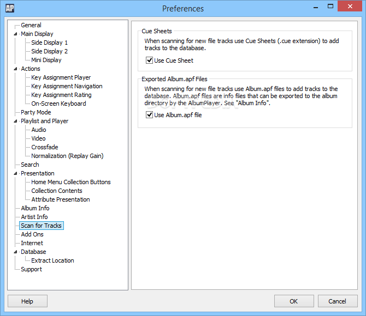Select the Database category
This screenshot has width=366, height=316.
[33, 252]
